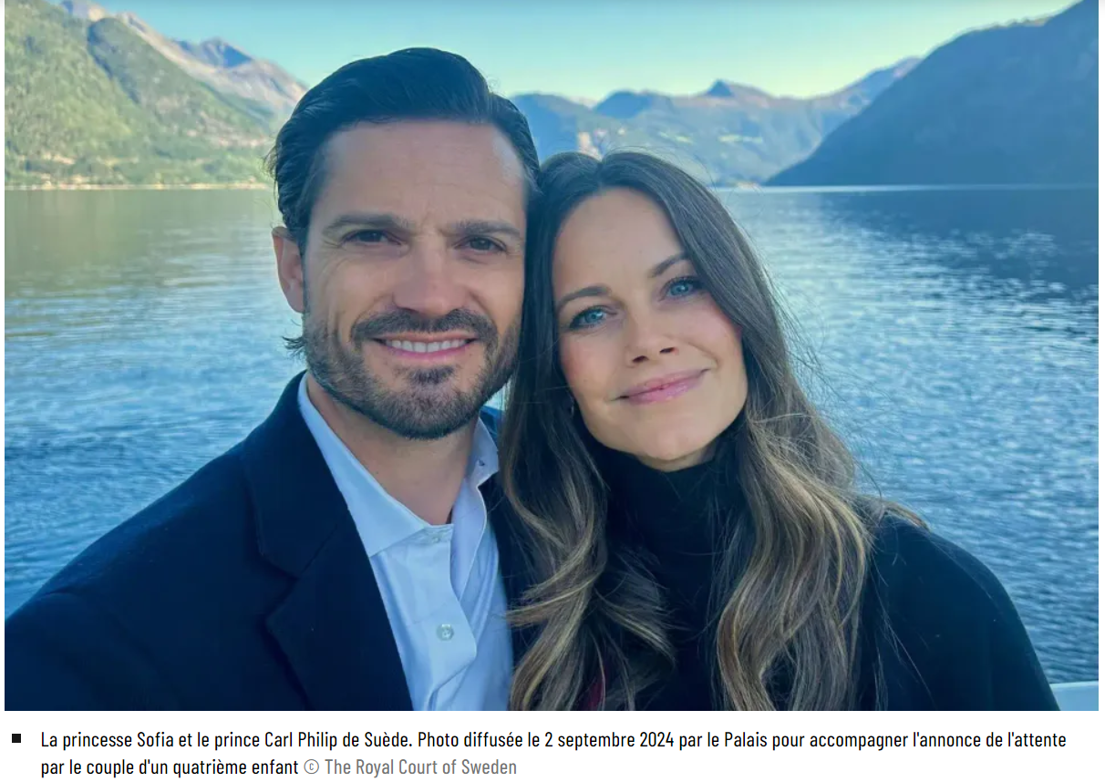The image size is (1105, 782).
Task: Click the woman's black turtleneck collar
Action: coord(670,488)
